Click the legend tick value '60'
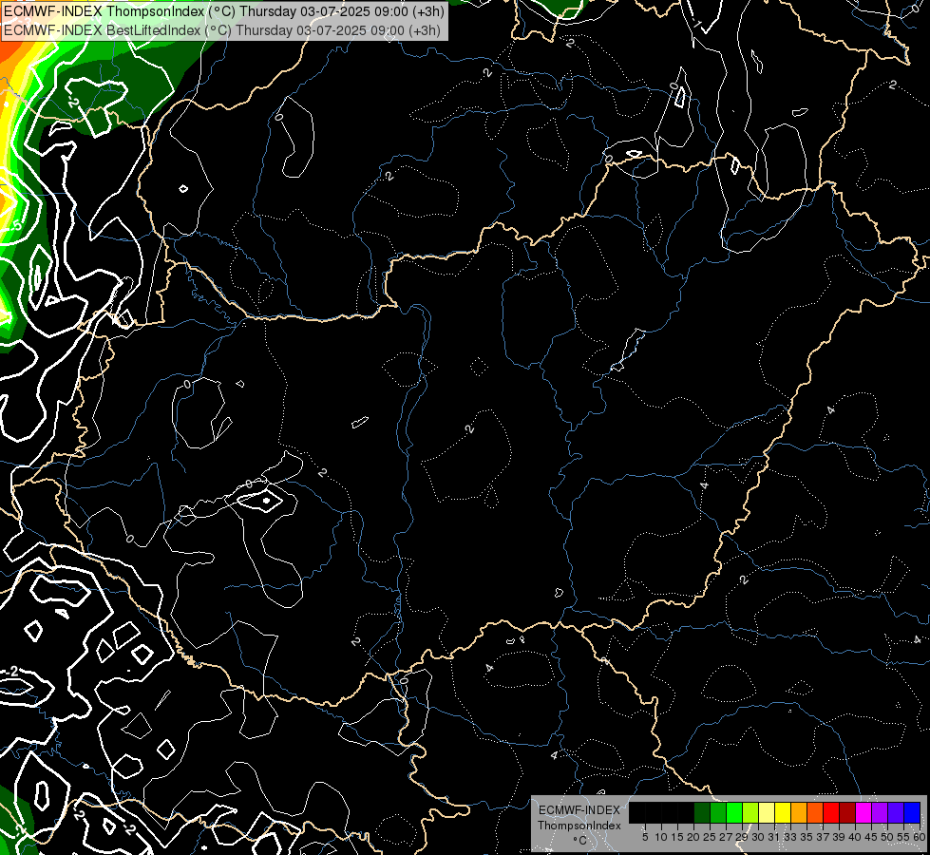This screenshot has width=930, height=855. [919, 837]
